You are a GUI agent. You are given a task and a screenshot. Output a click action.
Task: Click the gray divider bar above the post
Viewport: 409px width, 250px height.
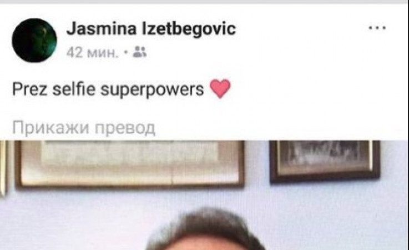pyautogui.click(x=204, y=2)
